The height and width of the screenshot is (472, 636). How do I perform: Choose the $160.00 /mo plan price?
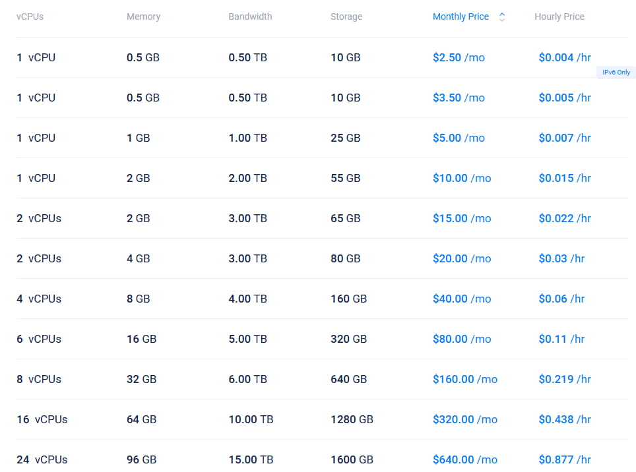point(464,379)
